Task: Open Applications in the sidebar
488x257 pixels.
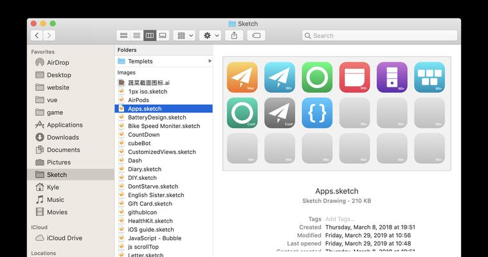Action: coord(71,125)
